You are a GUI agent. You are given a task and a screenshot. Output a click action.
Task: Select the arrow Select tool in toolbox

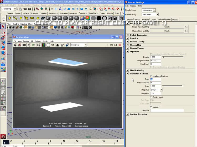pos(3,26)
